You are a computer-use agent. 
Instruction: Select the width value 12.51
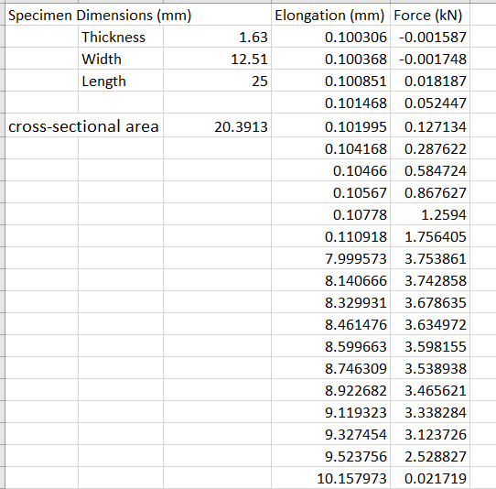[x=217, y=59]
